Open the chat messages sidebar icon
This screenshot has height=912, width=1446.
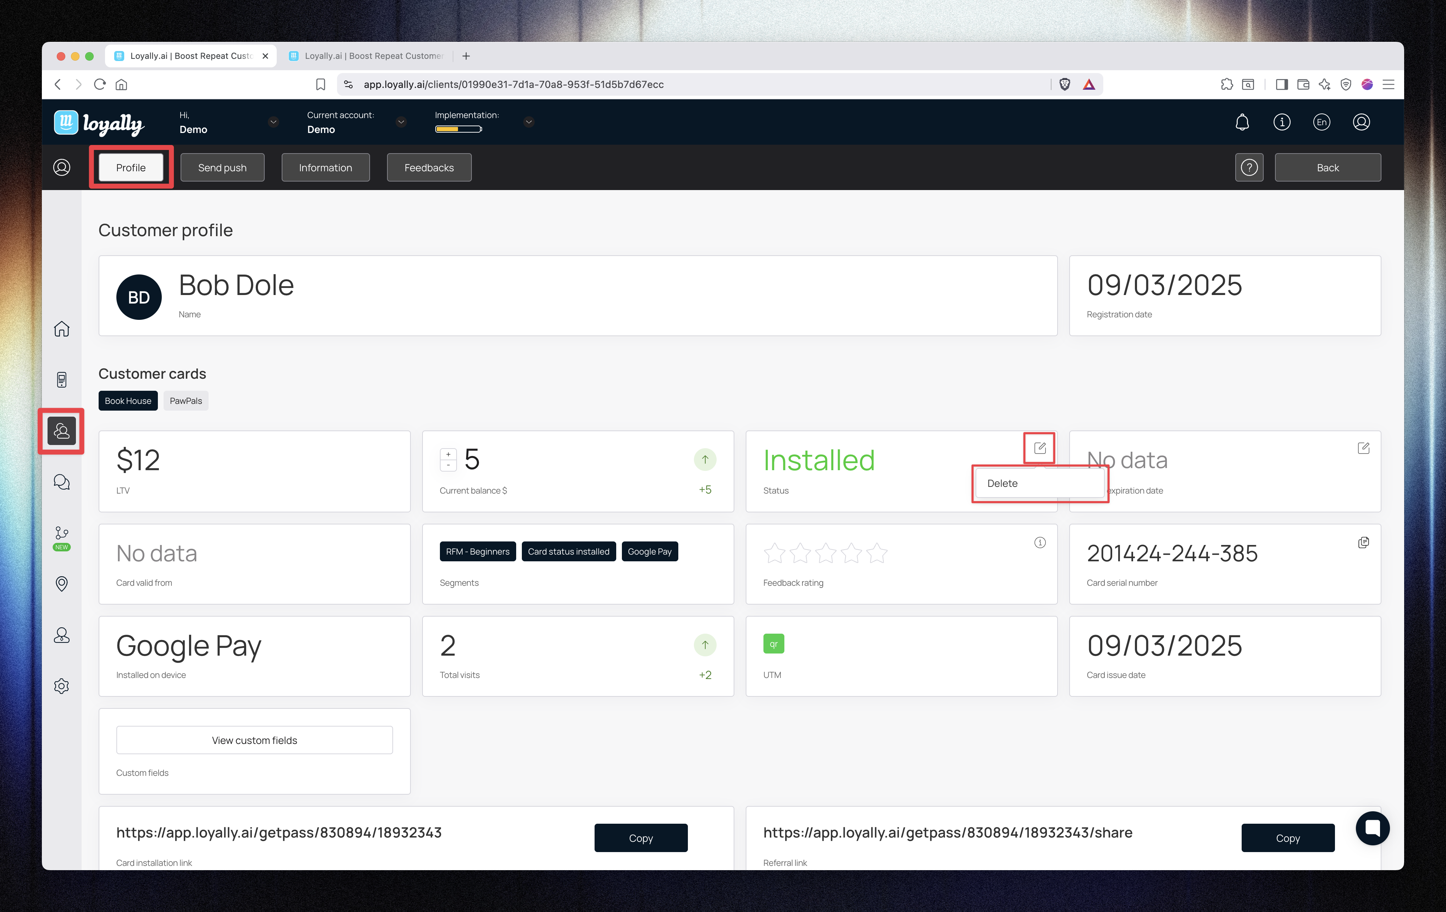click(62, 482)
